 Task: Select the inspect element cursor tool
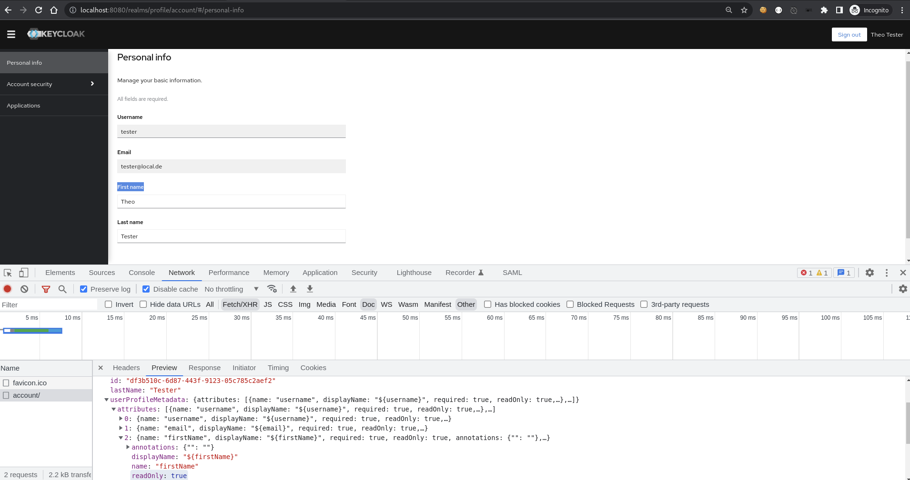tap(7, 272)
